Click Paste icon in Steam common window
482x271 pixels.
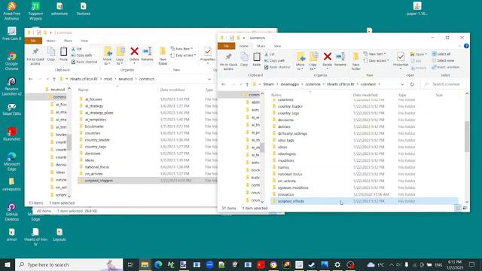(256, 59)
